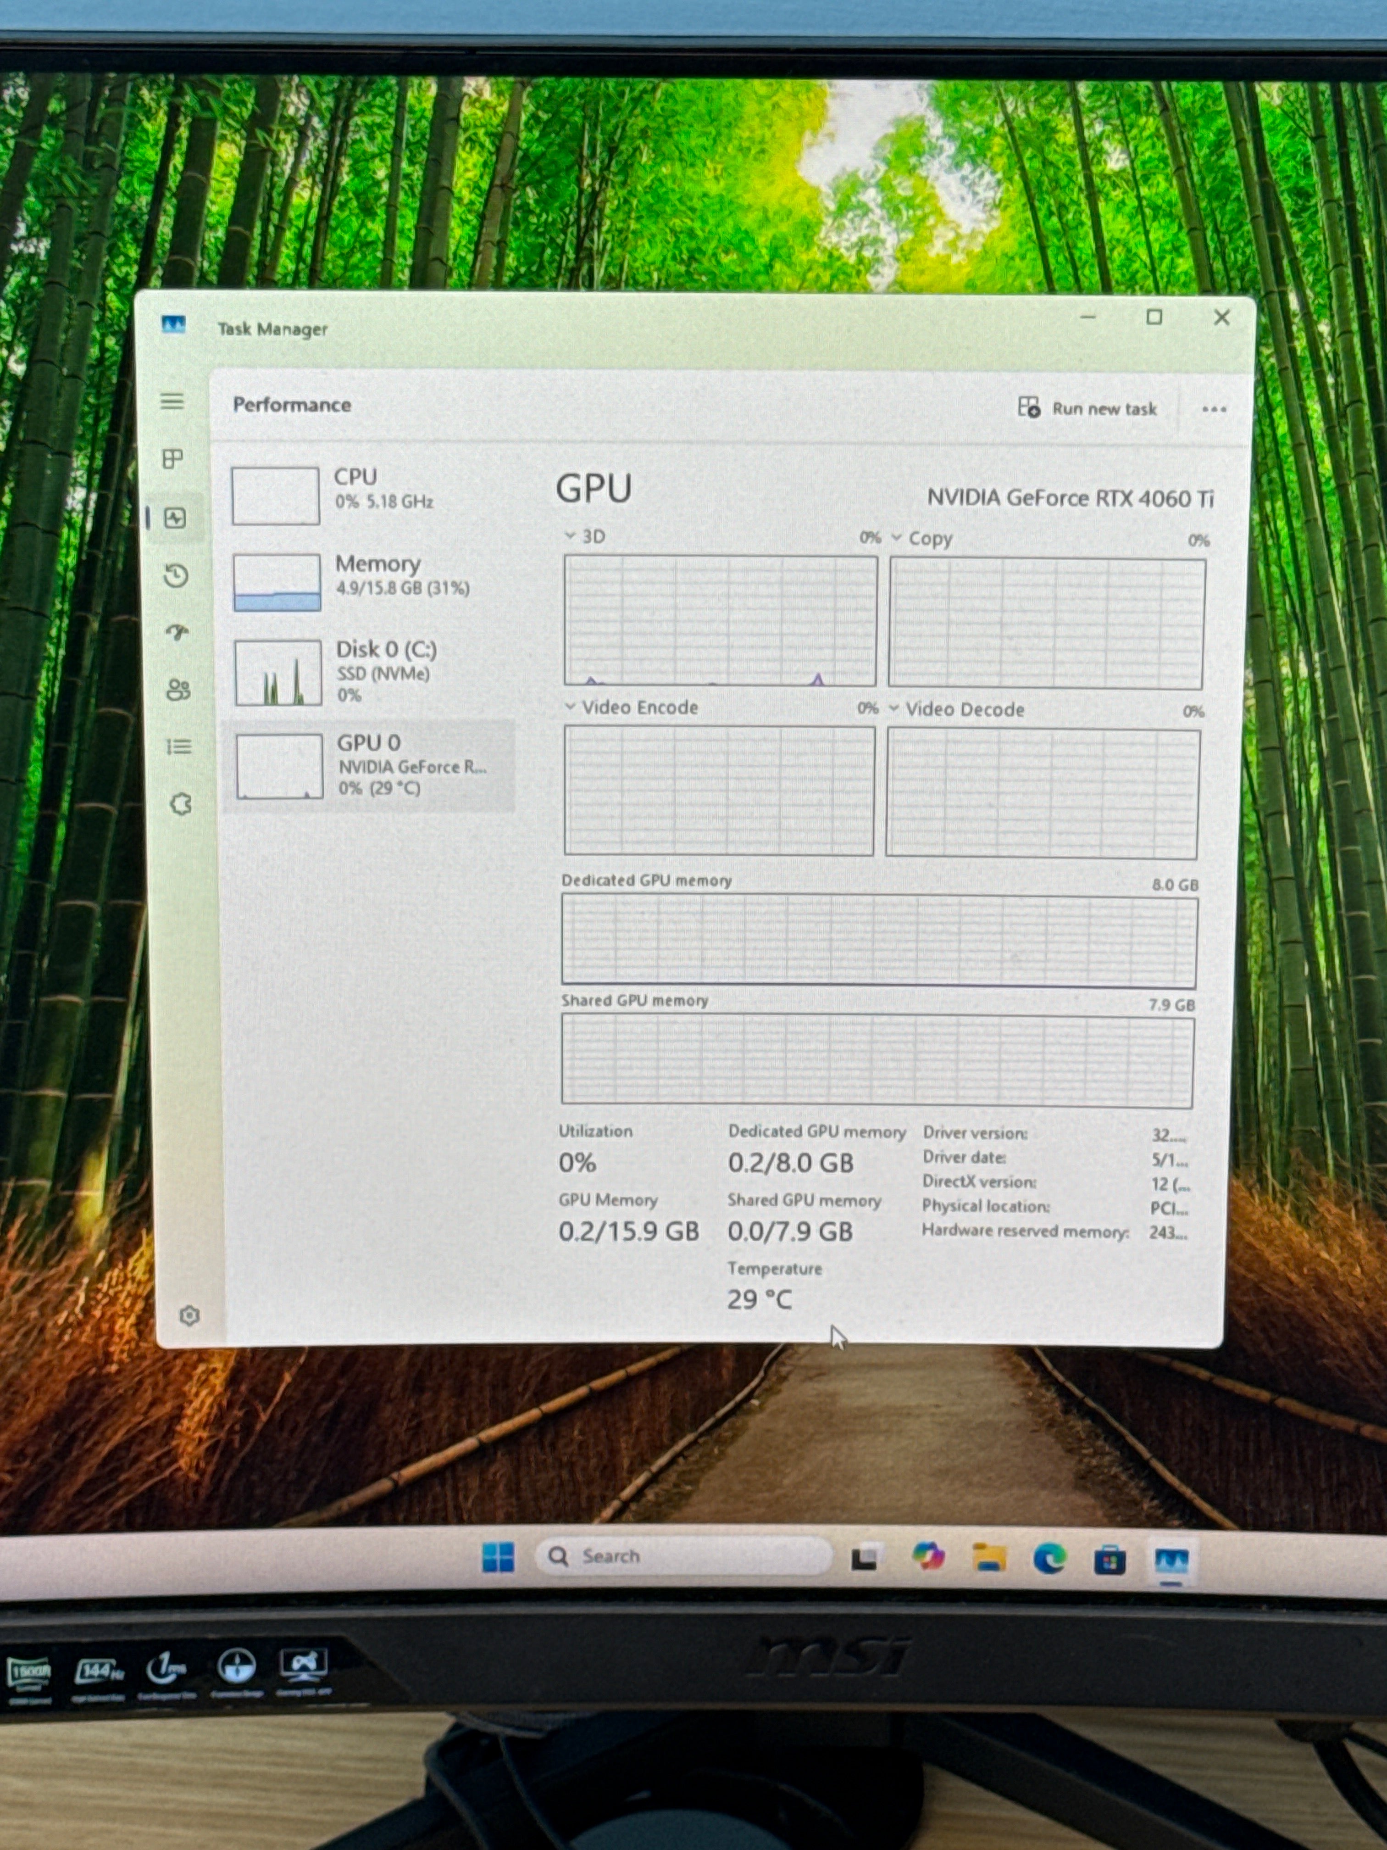Click the 'Utilization' stat label
Image resolution: width=1387 pixels, height=1850 pixels.
[x=595, y=1131]
